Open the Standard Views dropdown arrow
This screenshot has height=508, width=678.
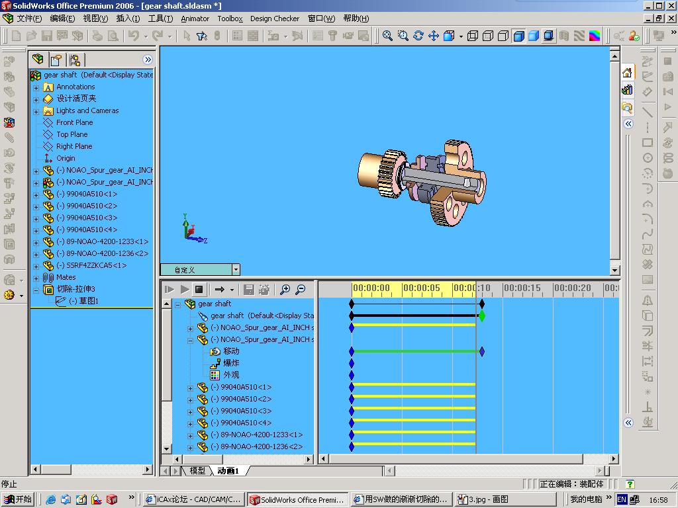(x=461, y=36)
